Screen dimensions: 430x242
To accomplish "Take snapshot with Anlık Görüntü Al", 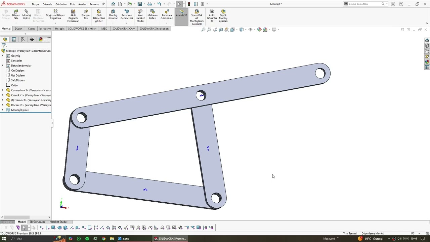I will pos(212,16).
